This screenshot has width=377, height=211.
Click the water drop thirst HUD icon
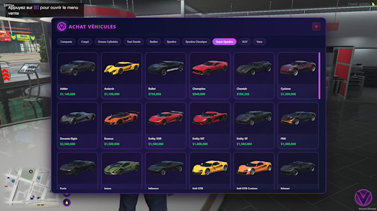67,203
